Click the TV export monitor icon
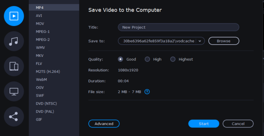 click(x=14, y=91)
